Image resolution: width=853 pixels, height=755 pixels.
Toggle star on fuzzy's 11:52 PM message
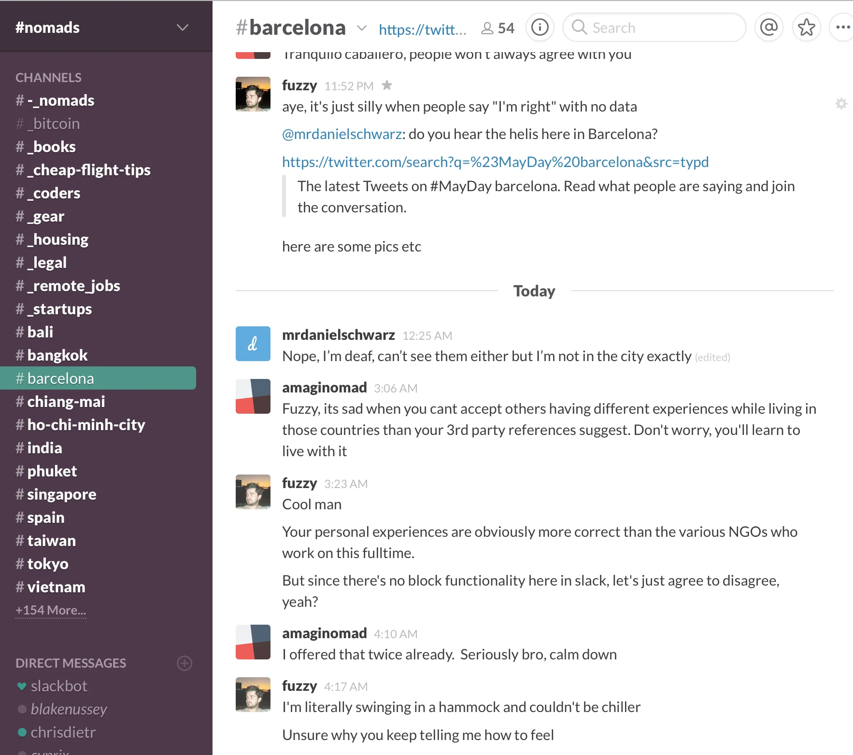(x=387, y=85)
